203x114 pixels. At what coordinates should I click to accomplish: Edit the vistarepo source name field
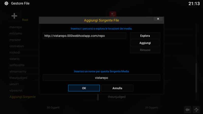click(x=101, y=78)
